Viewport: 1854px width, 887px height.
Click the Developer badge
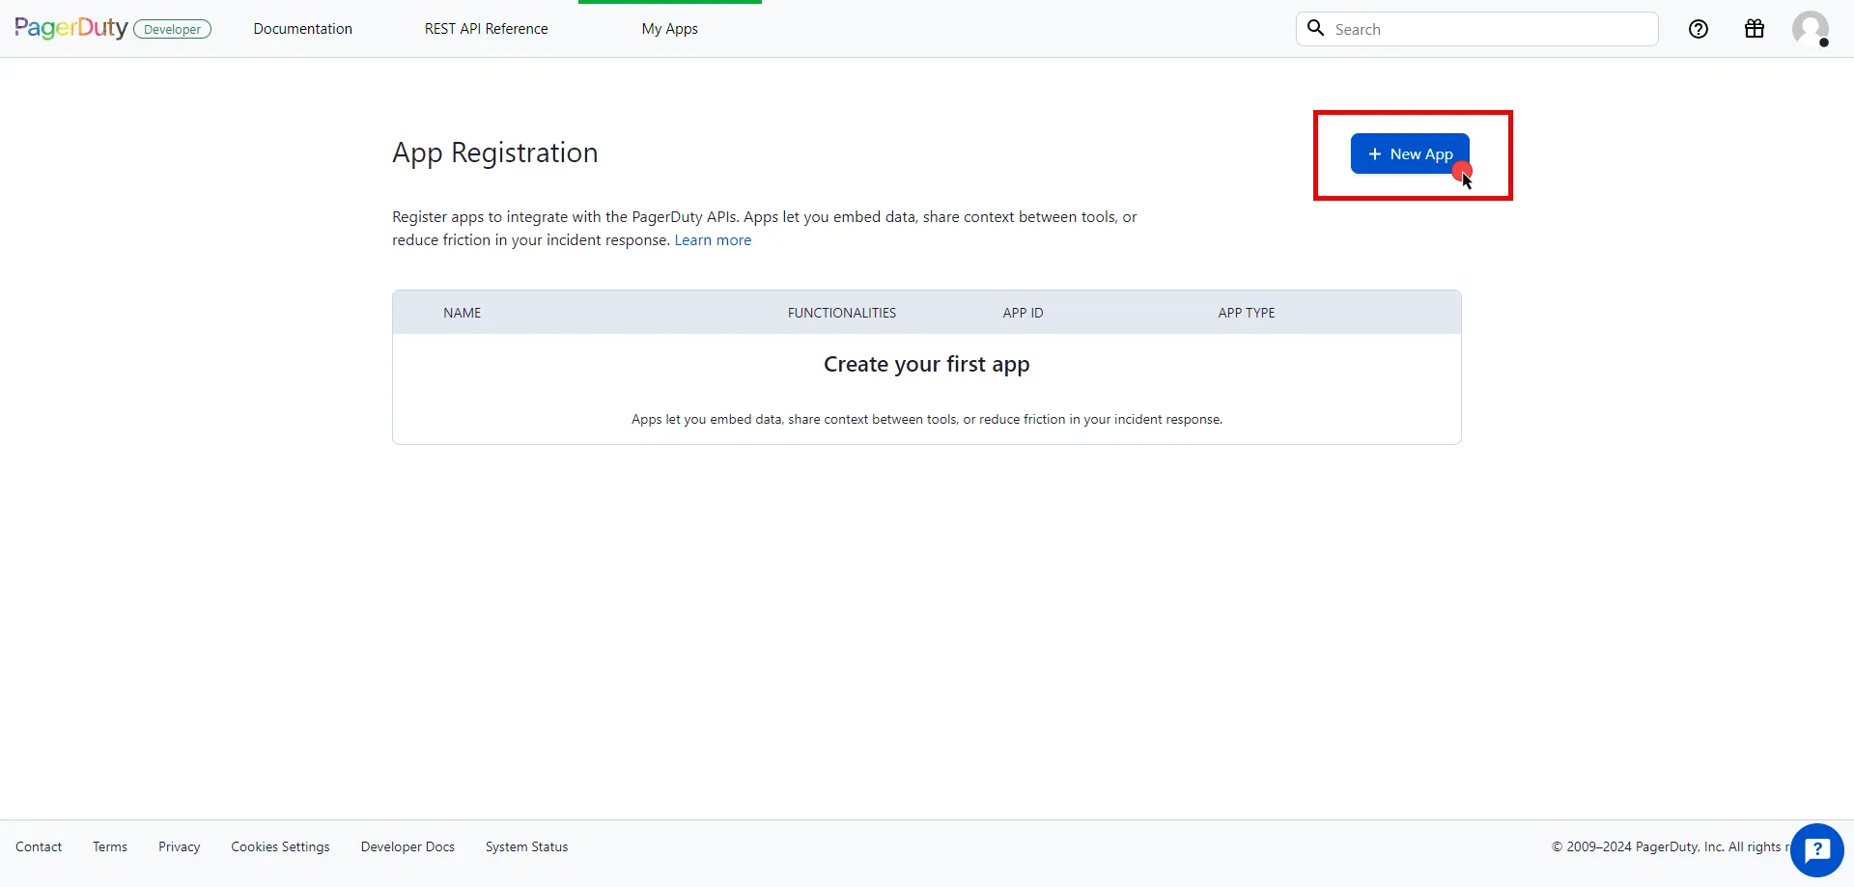(173, 29)
